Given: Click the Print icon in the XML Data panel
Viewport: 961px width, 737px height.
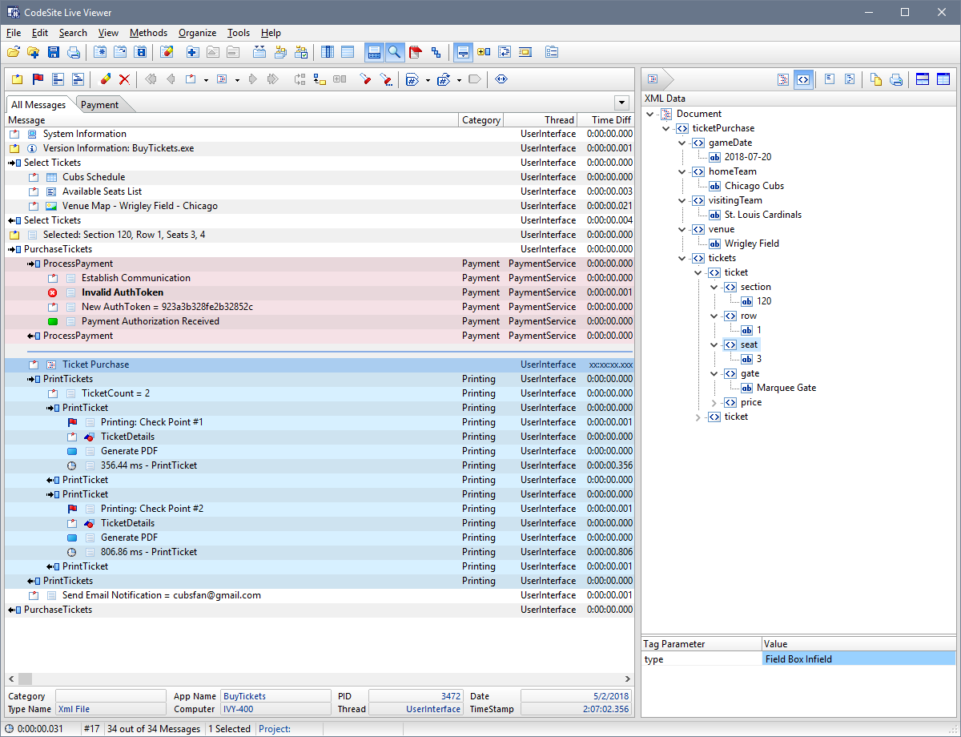Looking at the screenshot, I should point(896,79).
